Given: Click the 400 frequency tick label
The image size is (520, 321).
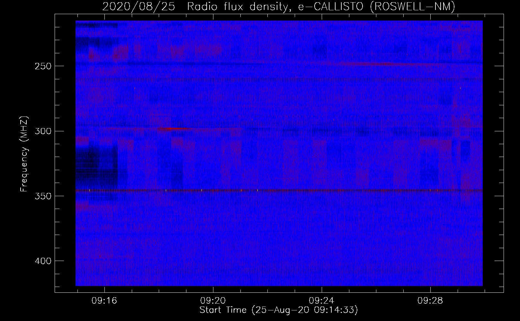Looking at the screenshot, I should pyautogui.click(x=43, y=261).
